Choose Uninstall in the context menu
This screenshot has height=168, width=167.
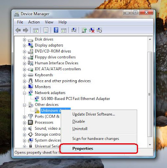99,129
